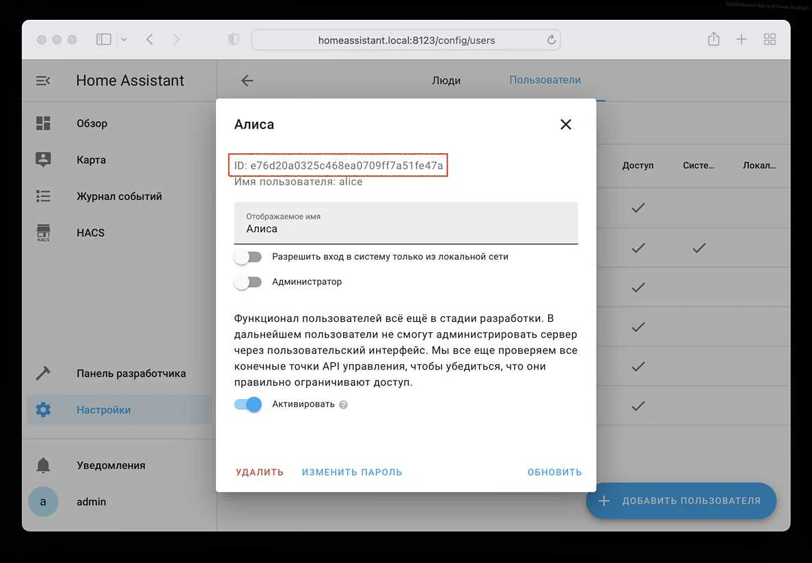
Task: Open the Карта map icon in sidebar
Action: click(x=44, y=159)
